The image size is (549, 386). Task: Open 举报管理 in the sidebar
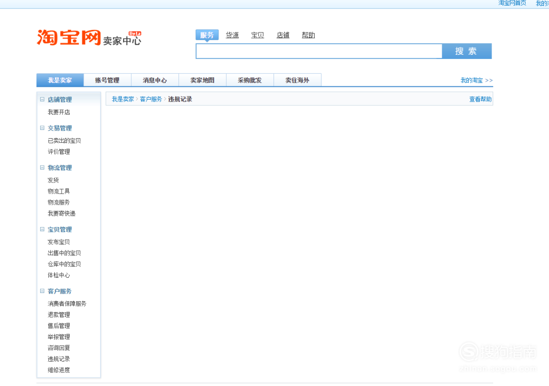click(59, 337)
